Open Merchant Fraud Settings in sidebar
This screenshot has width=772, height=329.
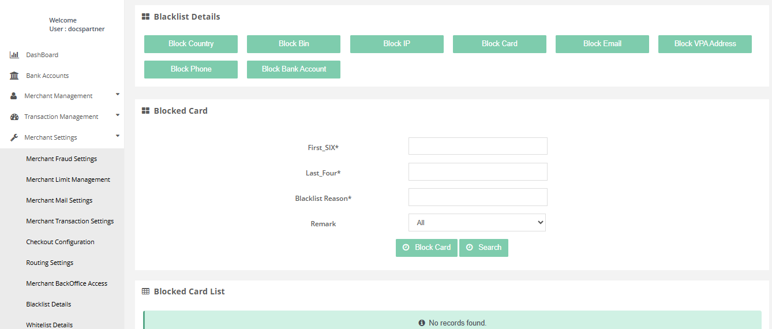click(61, 159)
